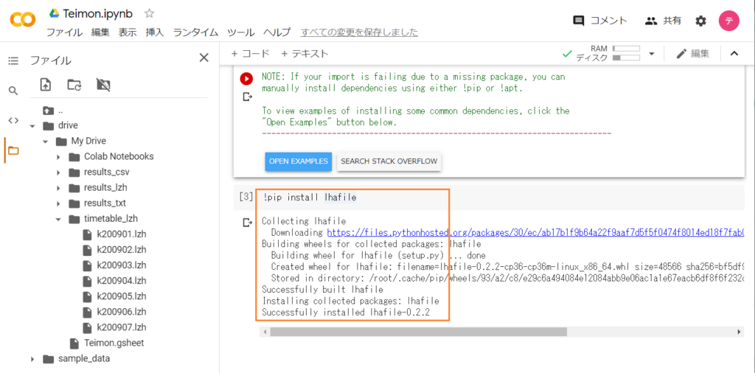Close the ファイル panel
Image resolution: width=755 pixels, height=373 pixels.
(x=204, y=57)
